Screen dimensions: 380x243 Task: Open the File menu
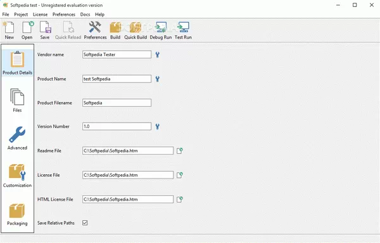(6, 15)
